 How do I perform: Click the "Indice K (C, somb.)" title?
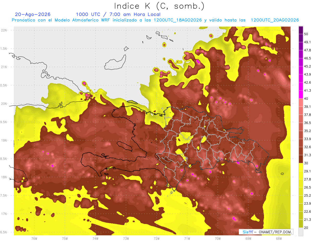(x=159, y=6)
